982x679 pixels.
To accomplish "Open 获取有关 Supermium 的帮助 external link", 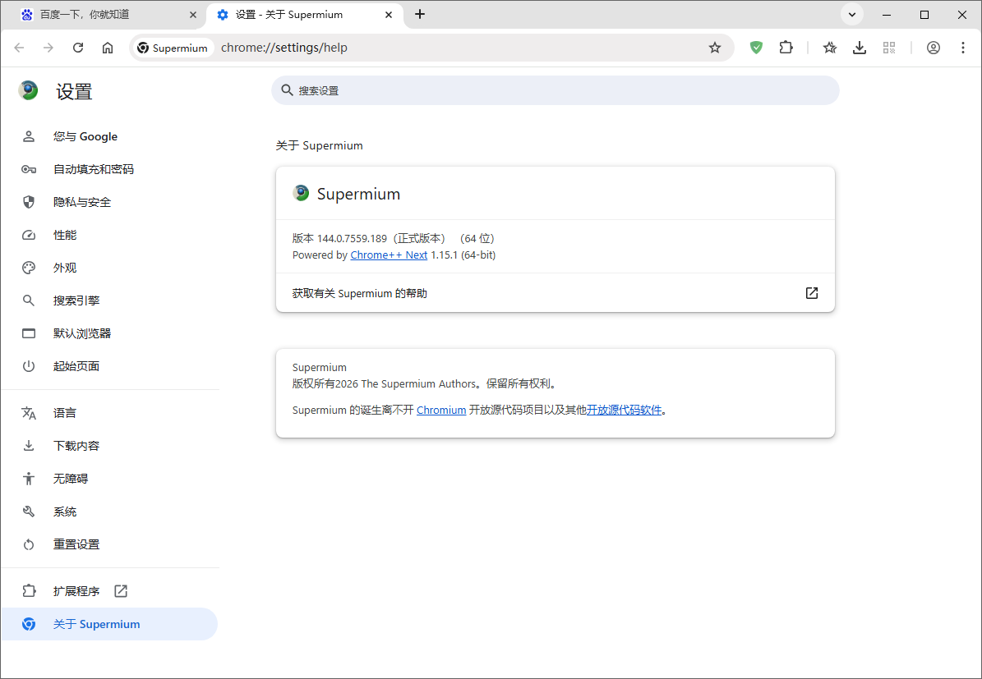I will (x=811, y=293).
